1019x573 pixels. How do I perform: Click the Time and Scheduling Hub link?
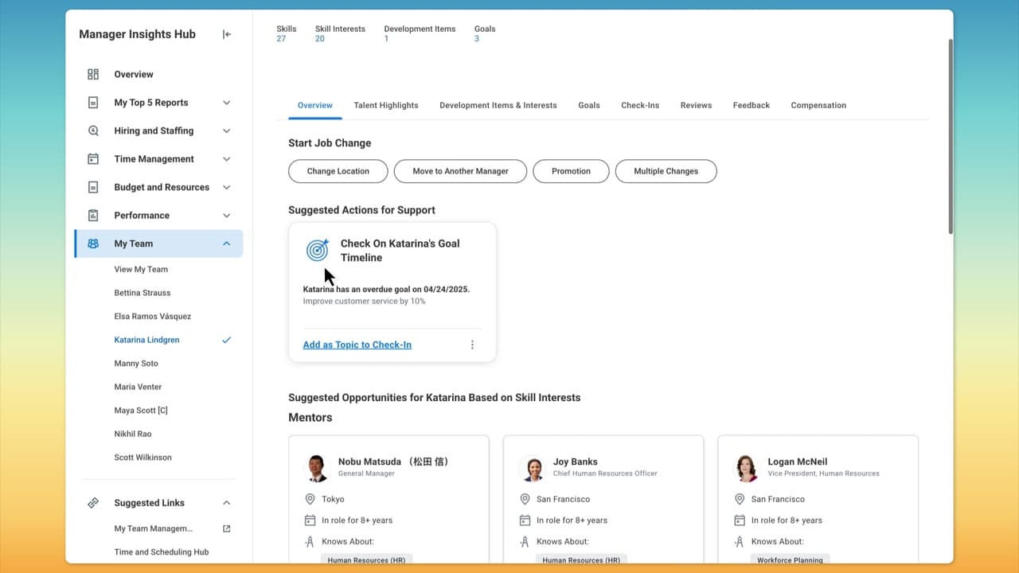pyautogui.click(x=162, y=552)
